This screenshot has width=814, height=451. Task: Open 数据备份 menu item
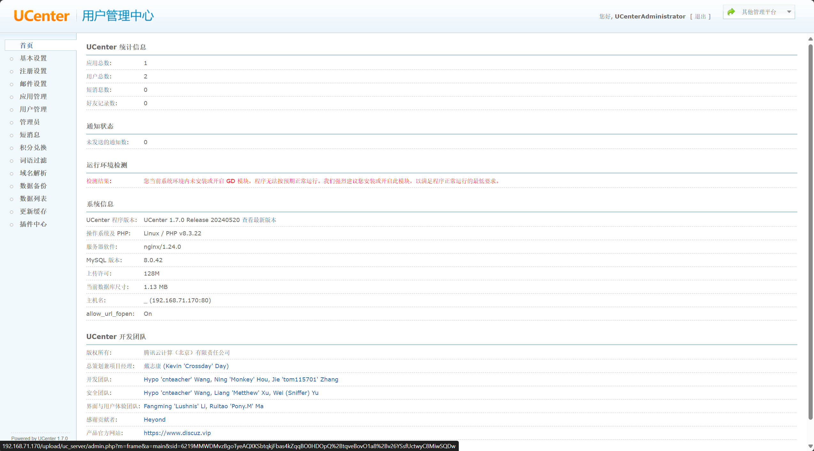tap(33, 186)
